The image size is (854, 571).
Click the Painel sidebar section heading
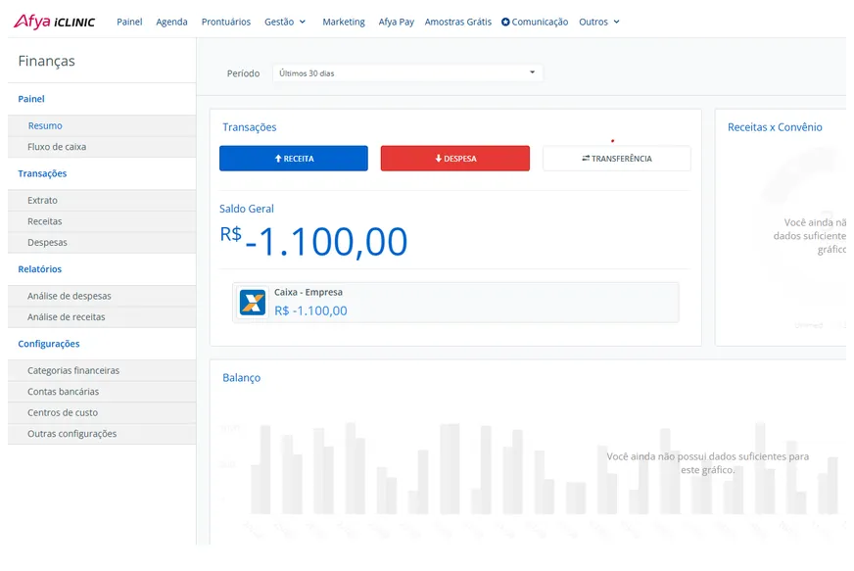pyautogui.click(x=31, y=99)
